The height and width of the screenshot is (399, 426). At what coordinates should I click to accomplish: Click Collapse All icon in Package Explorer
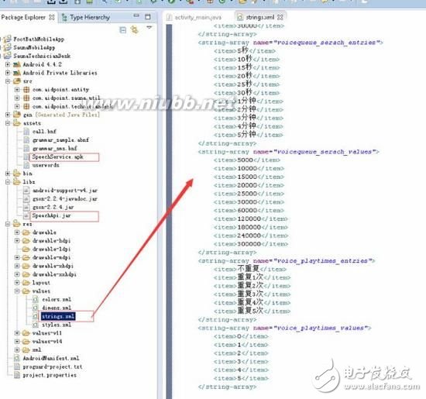coord(123,30)
